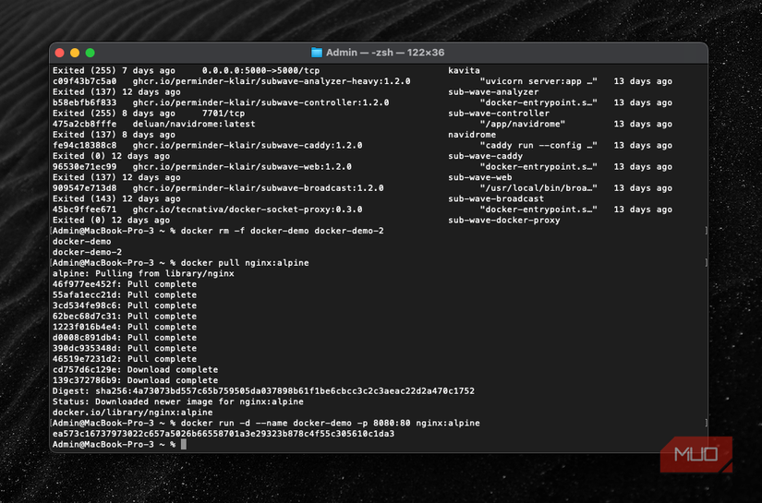
Task: Click the command text "/usr/local/bin/broa…"
Action: click(538, 188)
